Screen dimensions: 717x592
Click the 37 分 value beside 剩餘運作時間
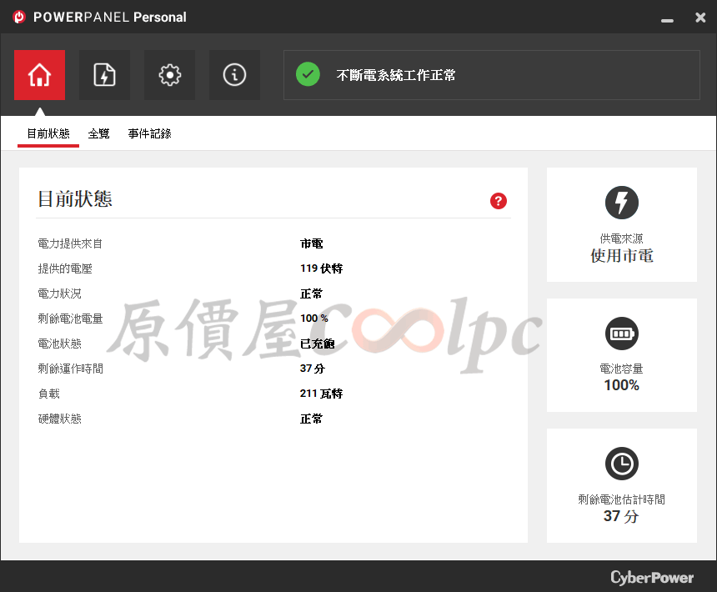tap(313, 369)
